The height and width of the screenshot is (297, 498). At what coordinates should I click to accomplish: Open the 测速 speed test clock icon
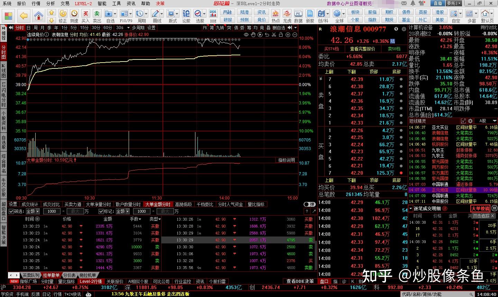[74, 13]
